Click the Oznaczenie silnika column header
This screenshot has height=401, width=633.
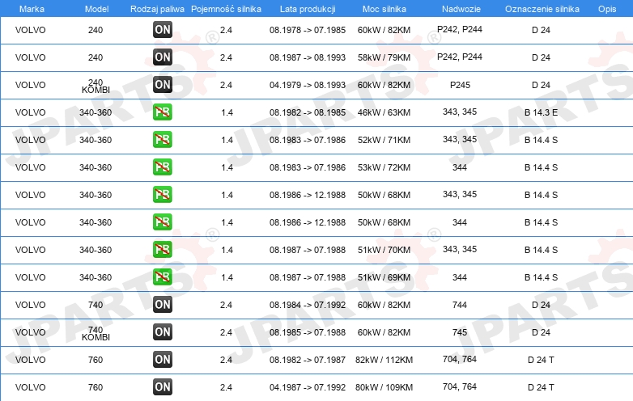tap(542, 9)
